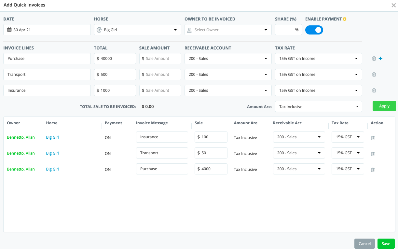
Task: Click the calendar icon in Date field
Action: tap(9, 30)
